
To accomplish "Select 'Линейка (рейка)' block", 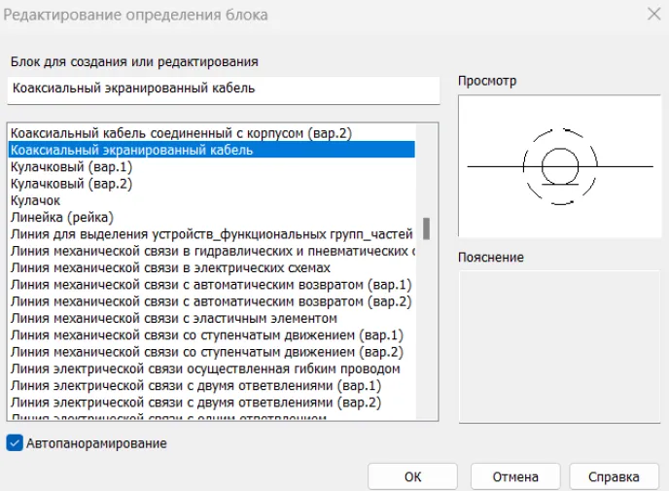I will [x=62, y=217].
